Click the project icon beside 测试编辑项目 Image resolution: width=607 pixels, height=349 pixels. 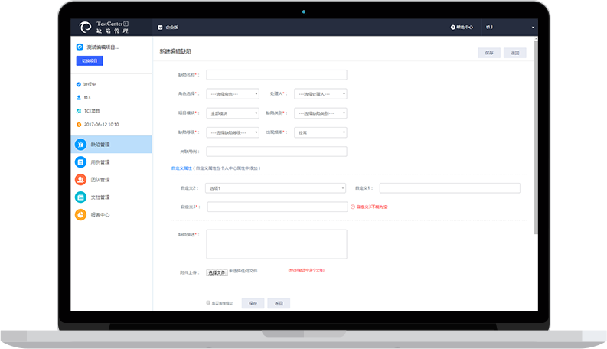tap(79, 47)
